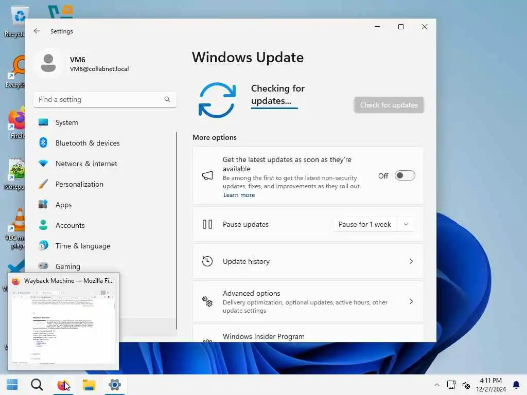The image size is (527, 395).
Task: Click the Windows Update page heading
Action: pos(248,58)
